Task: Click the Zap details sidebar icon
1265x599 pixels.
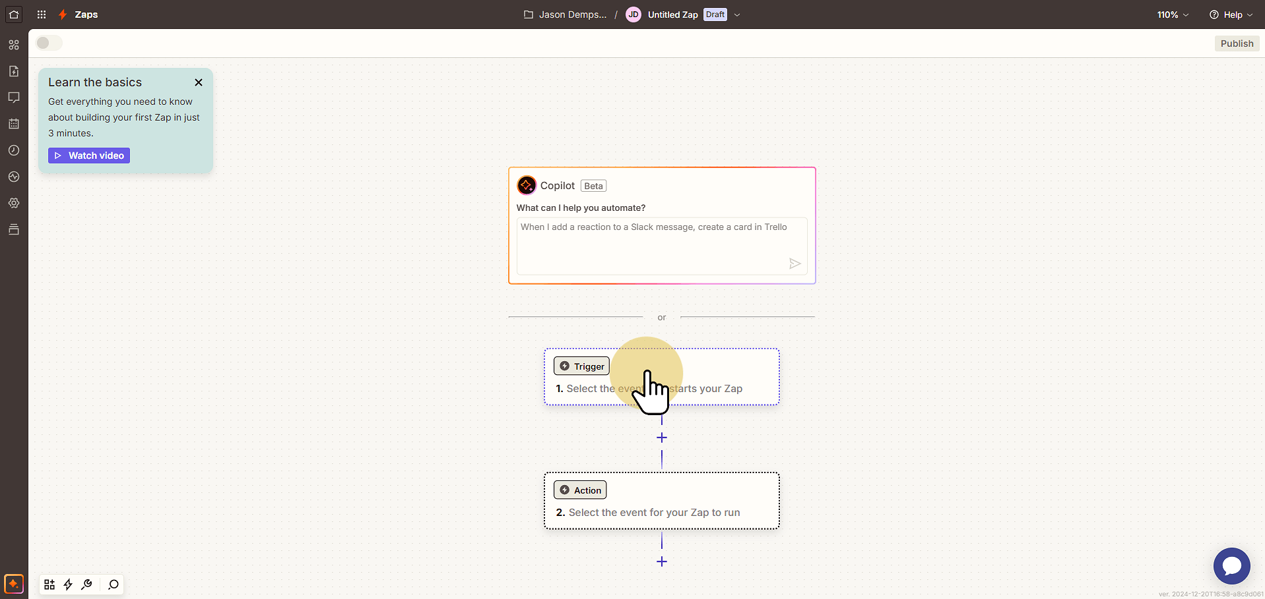Action: (14, 71)
